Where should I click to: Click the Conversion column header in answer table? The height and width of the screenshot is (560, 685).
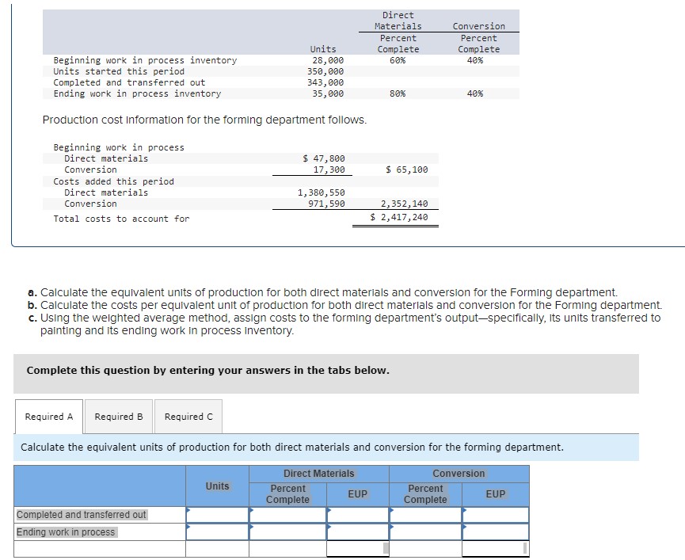point(459,474)
